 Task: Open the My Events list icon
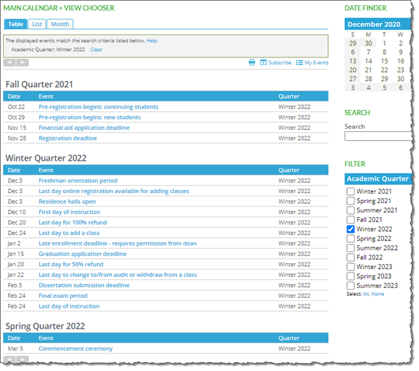point(299,62)
